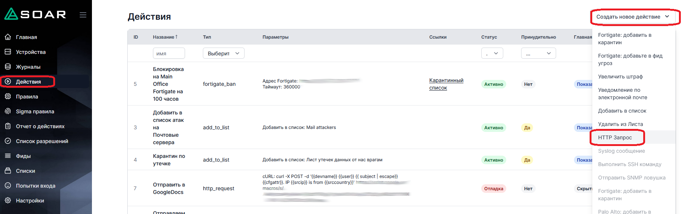Viewport: 689px width, 214px height.
Task: Open Список разрешений in the sidebar
Action: point(42,141)
